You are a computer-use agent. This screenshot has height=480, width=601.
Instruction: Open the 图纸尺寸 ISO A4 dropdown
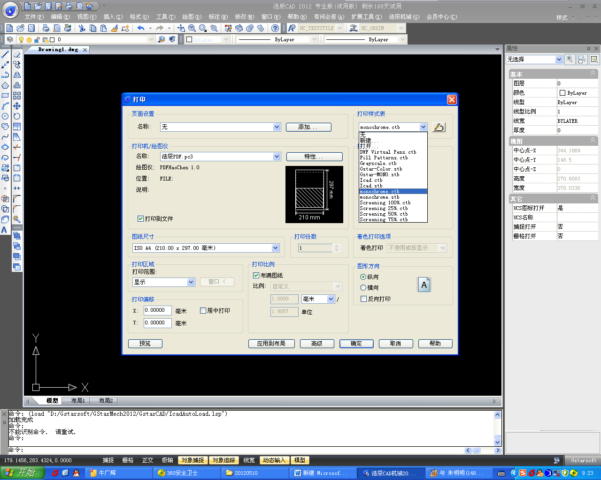click(x=276, y=248)
